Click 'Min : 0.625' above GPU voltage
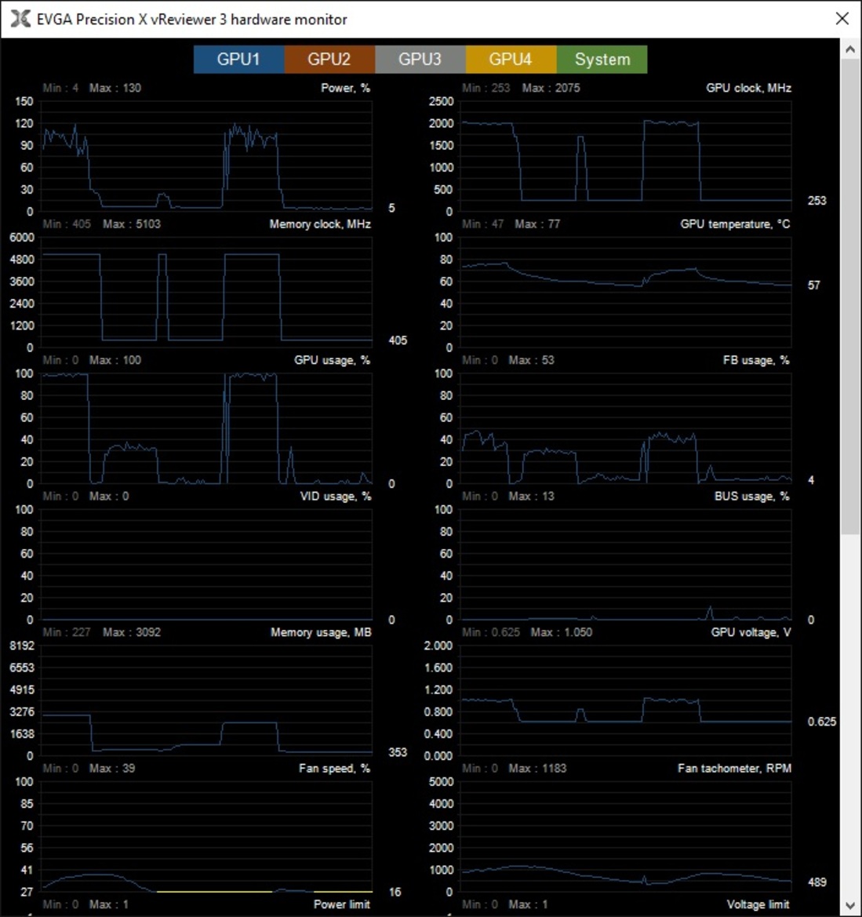The width and height of the screenshot is (862, 917). [x=491, y=632]
